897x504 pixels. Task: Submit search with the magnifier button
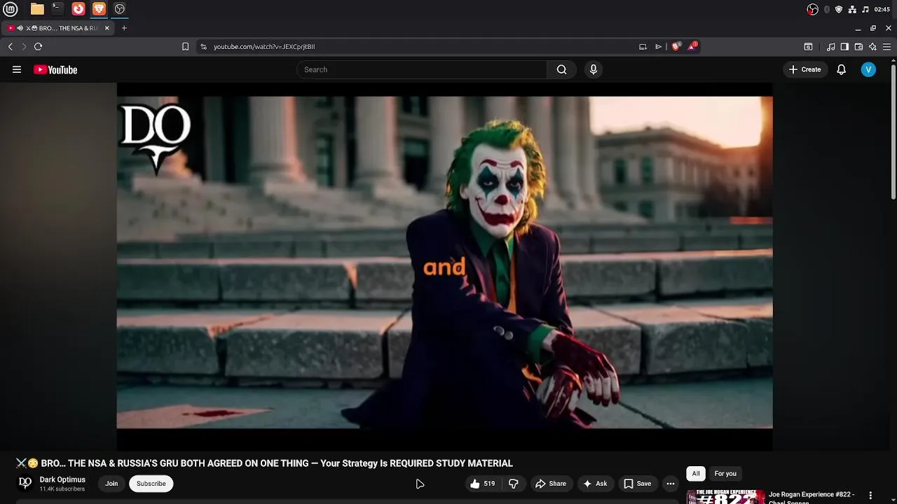[x=561, y=69]
